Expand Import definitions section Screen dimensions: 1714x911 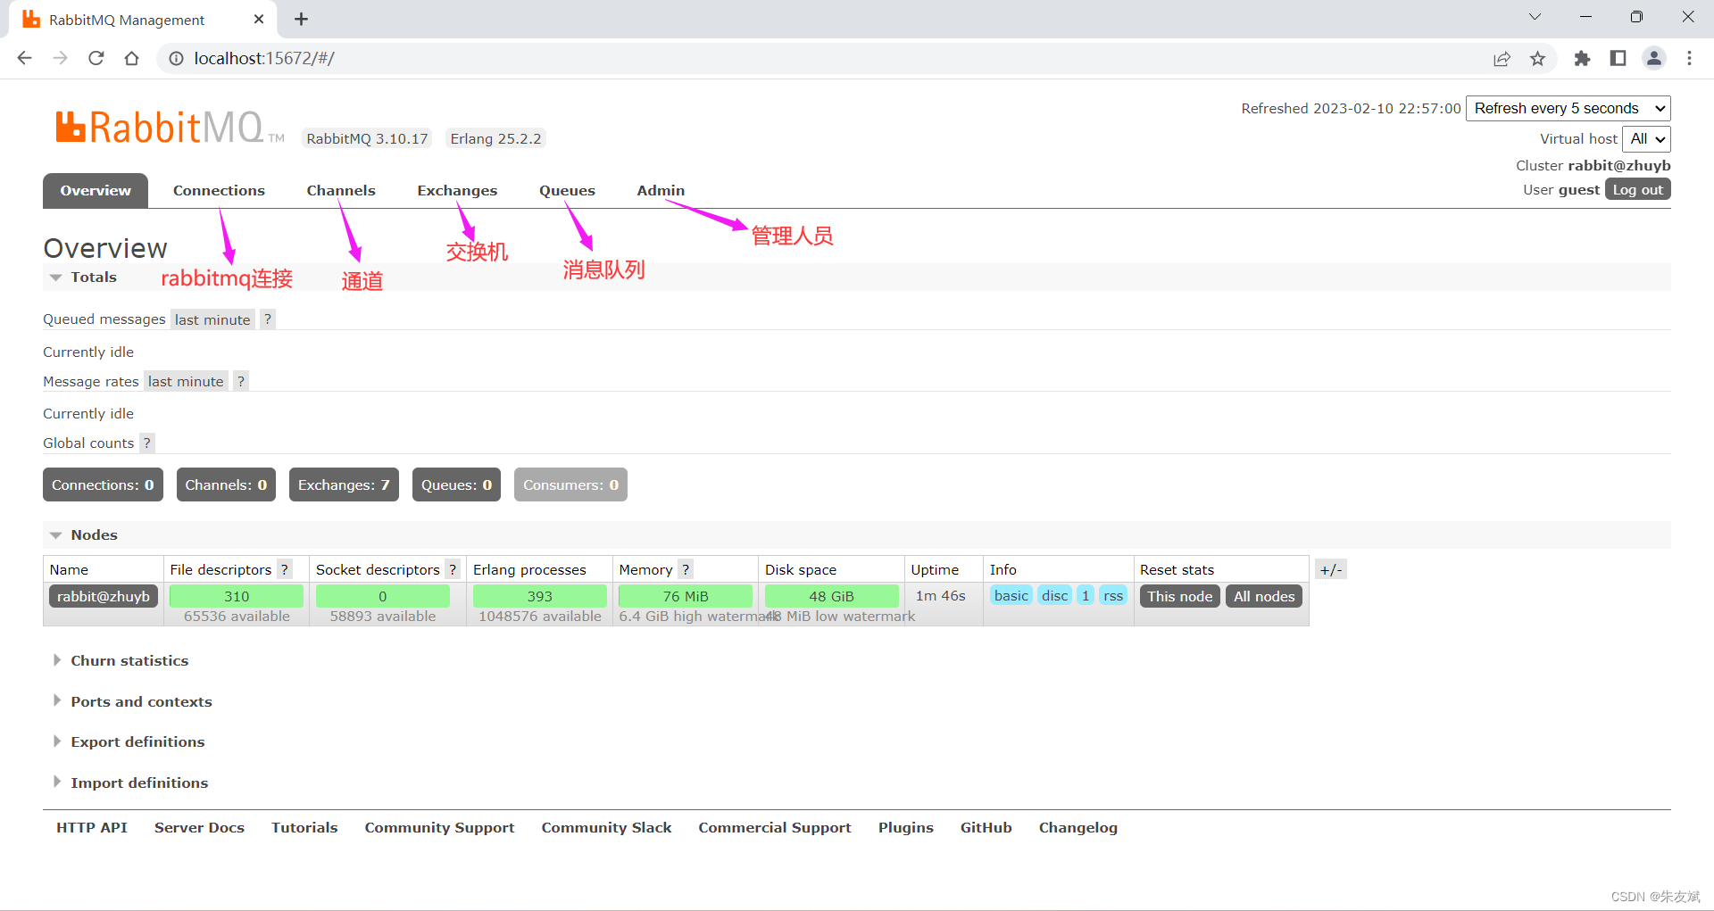click(x=131, y=783)
